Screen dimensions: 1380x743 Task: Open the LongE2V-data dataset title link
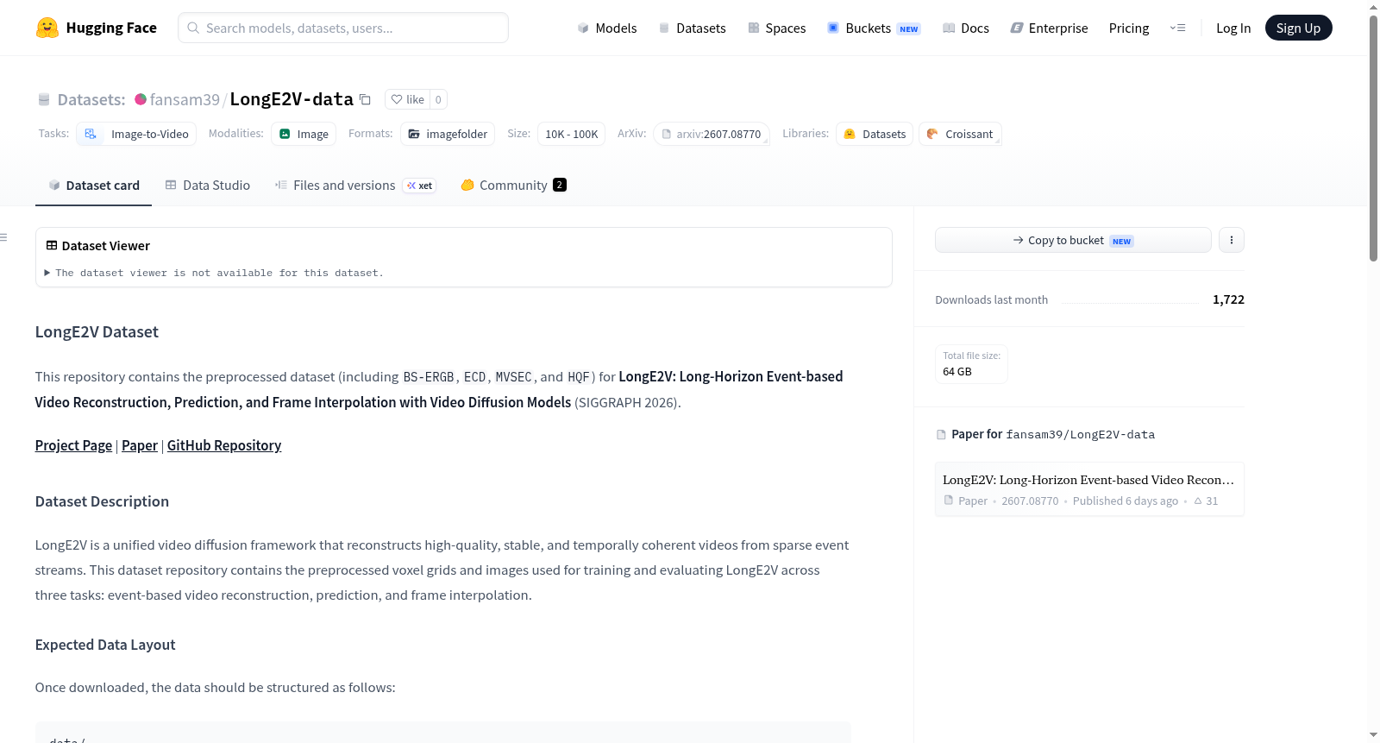[292, 99]
